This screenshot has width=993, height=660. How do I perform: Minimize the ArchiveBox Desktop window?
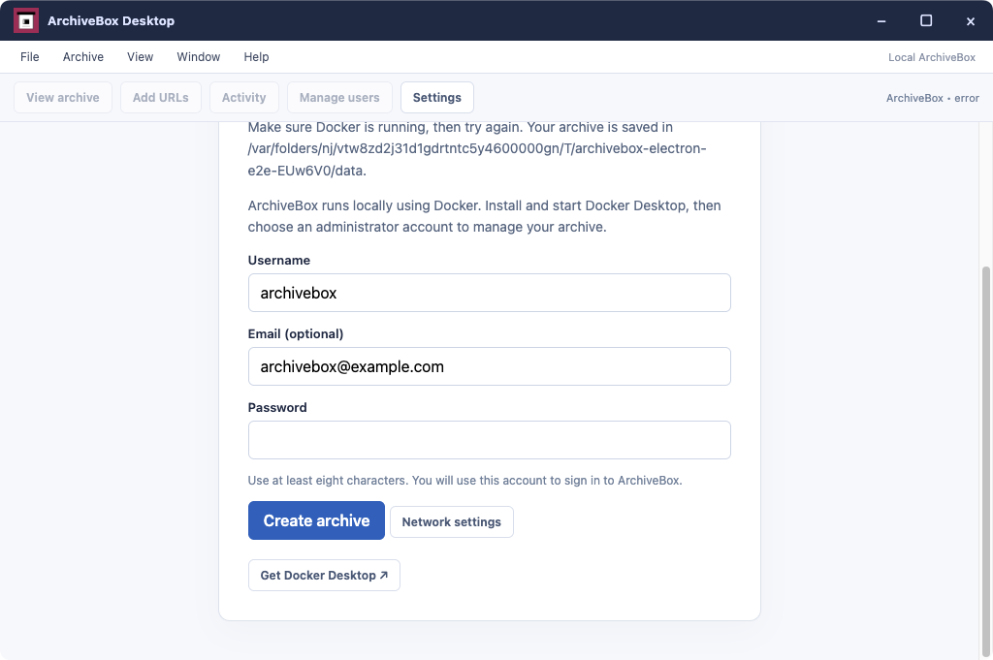click(881, 21)
